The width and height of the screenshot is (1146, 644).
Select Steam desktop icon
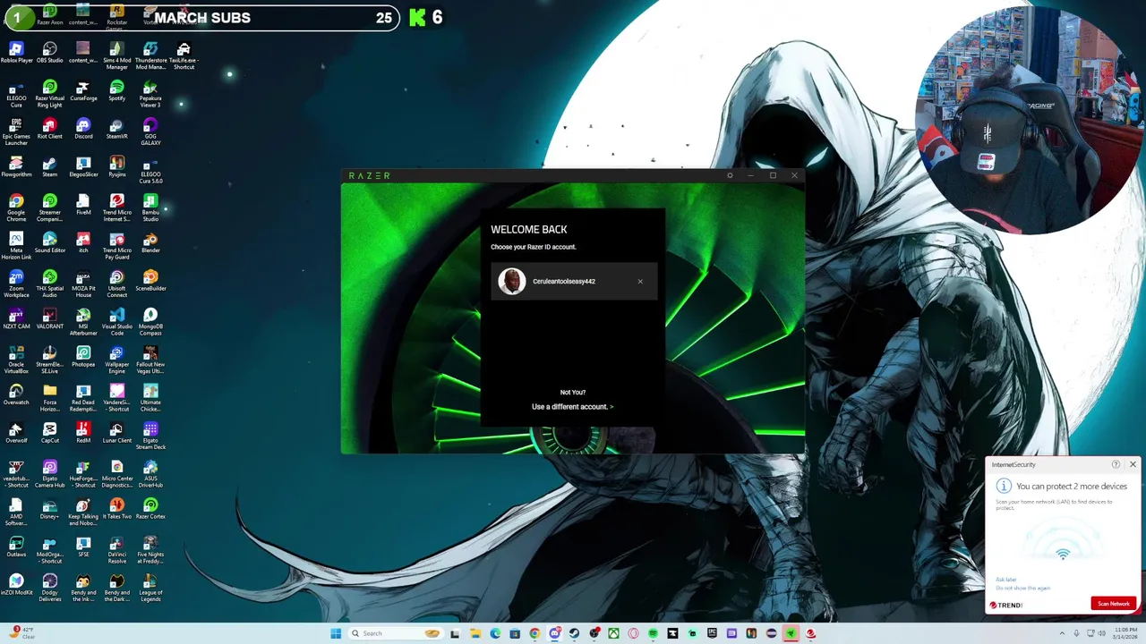click(x=49, y=166)
